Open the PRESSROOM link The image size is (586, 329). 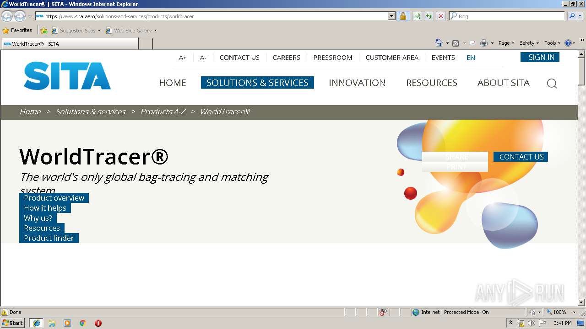(x=333, y=58)
